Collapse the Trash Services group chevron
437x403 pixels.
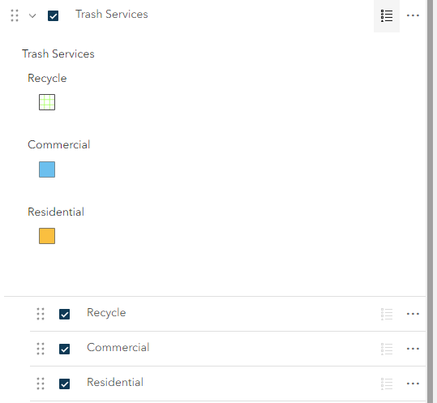point(32,15)
